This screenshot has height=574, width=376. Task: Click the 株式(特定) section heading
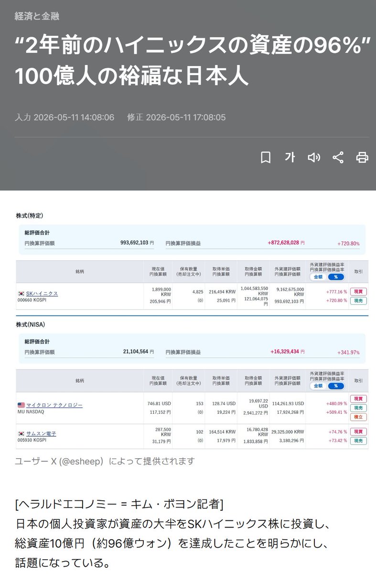(x=30, y=216)
